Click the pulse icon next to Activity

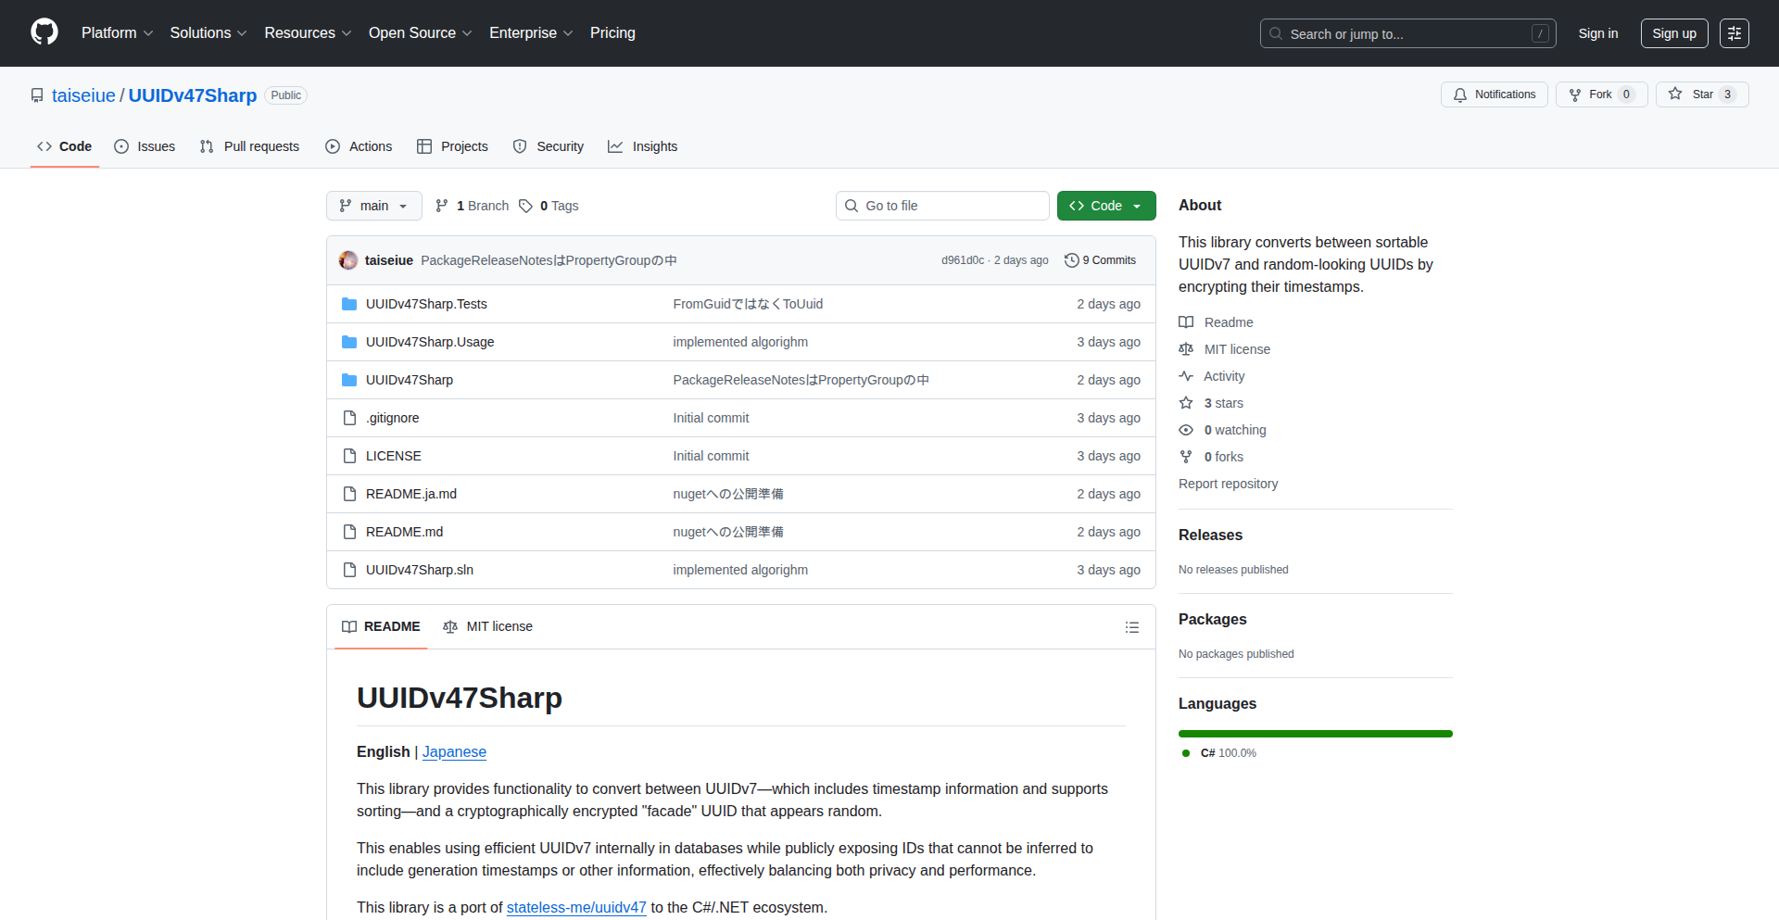1186,376
